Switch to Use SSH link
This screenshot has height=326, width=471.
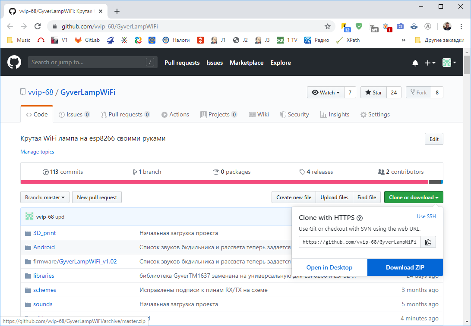pyautogui.click(x=426, y=216)
